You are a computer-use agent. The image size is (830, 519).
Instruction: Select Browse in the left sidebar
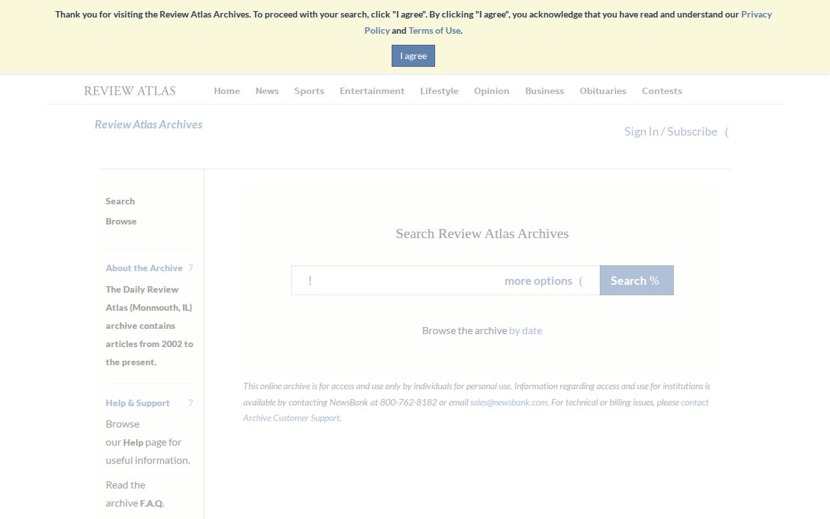(x=121, y=221)
